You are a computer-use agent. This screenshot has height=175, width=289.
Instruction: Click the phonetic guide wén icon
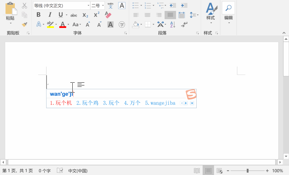pyautogui.click(x=110, y=6)
